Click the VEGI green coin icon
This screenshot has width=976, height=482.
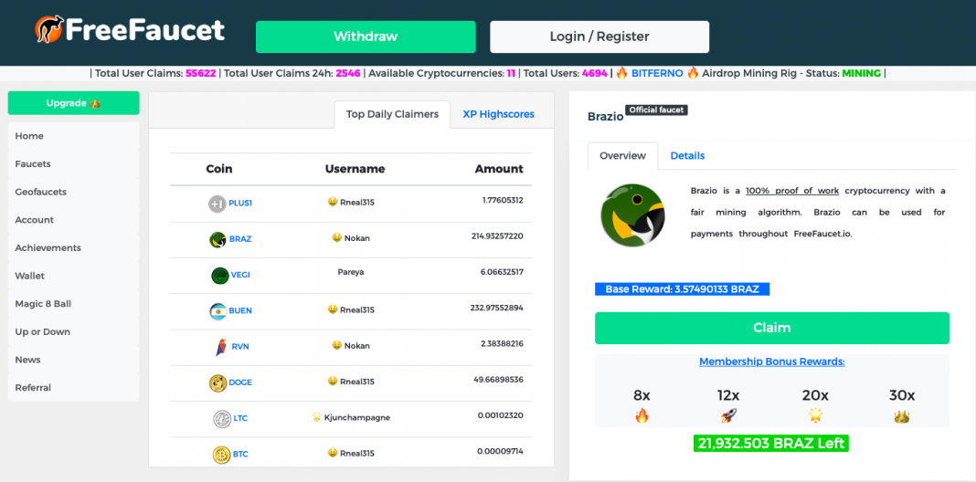tap(219, 276)
